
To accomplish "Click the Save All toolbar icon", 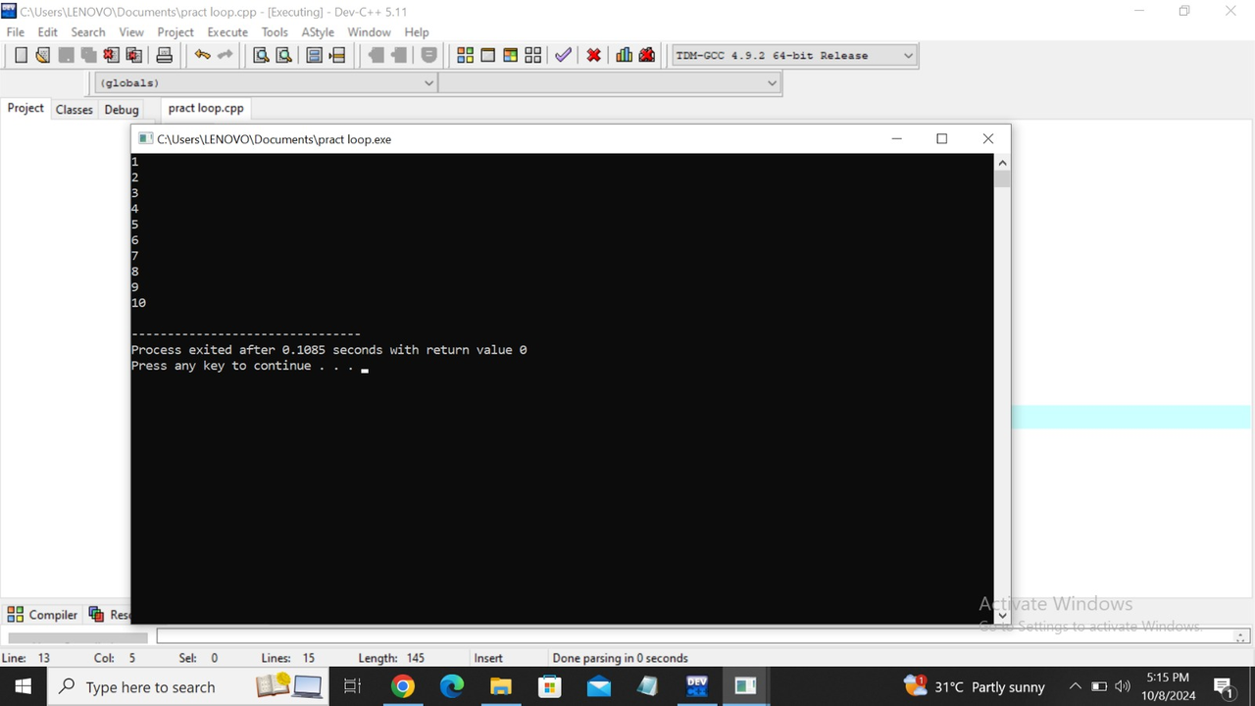I will pyautogui.click(x=88, y=55).
